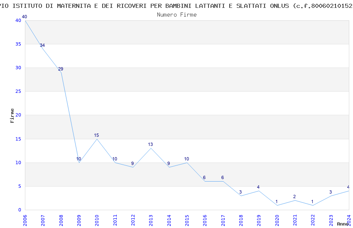Click the y-axis tick label 25
This screenshot has width=353, height=228.
[x=18, y=92]
